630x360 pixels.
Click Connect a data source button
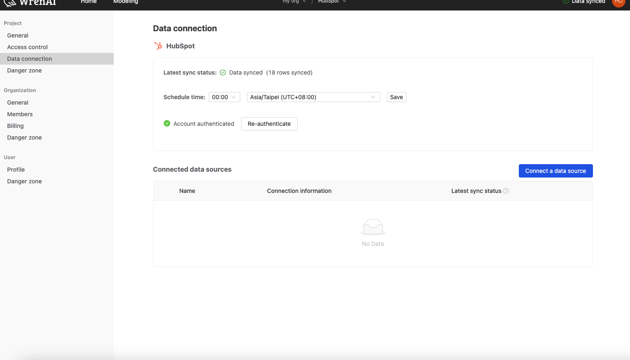point(555,171)
